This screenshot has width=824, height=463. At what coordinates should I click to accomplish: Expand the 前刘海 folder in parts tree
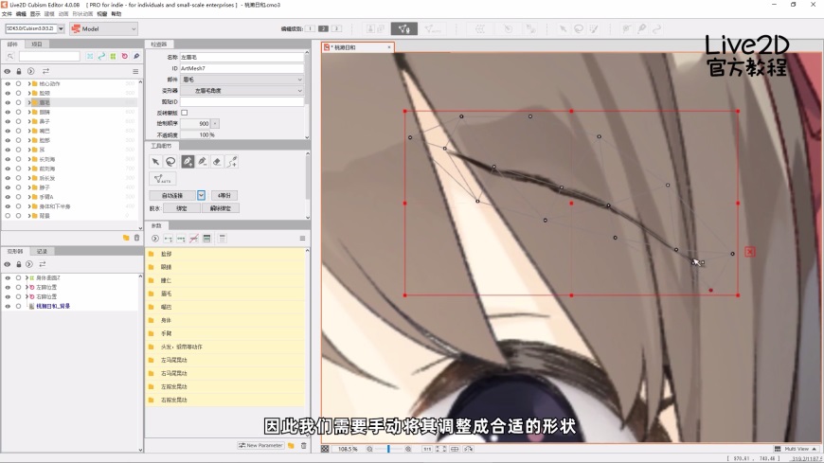click(29, 169)
